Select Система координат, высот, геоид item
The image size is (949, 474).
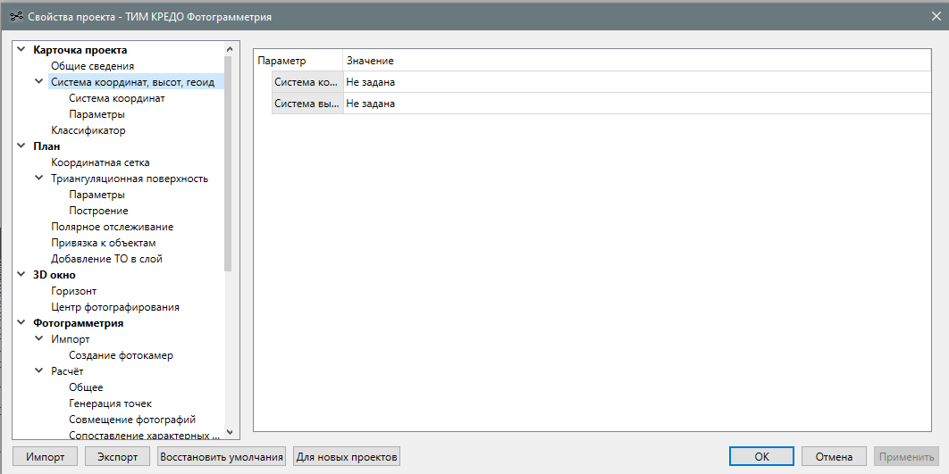(132, 82)
